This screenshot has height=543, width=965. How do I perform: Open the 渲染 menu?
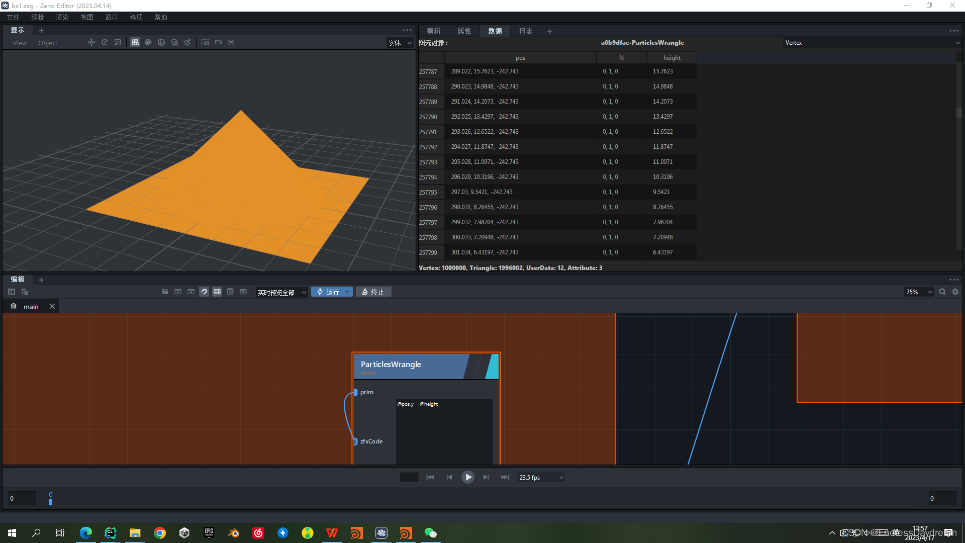point(62,17)
